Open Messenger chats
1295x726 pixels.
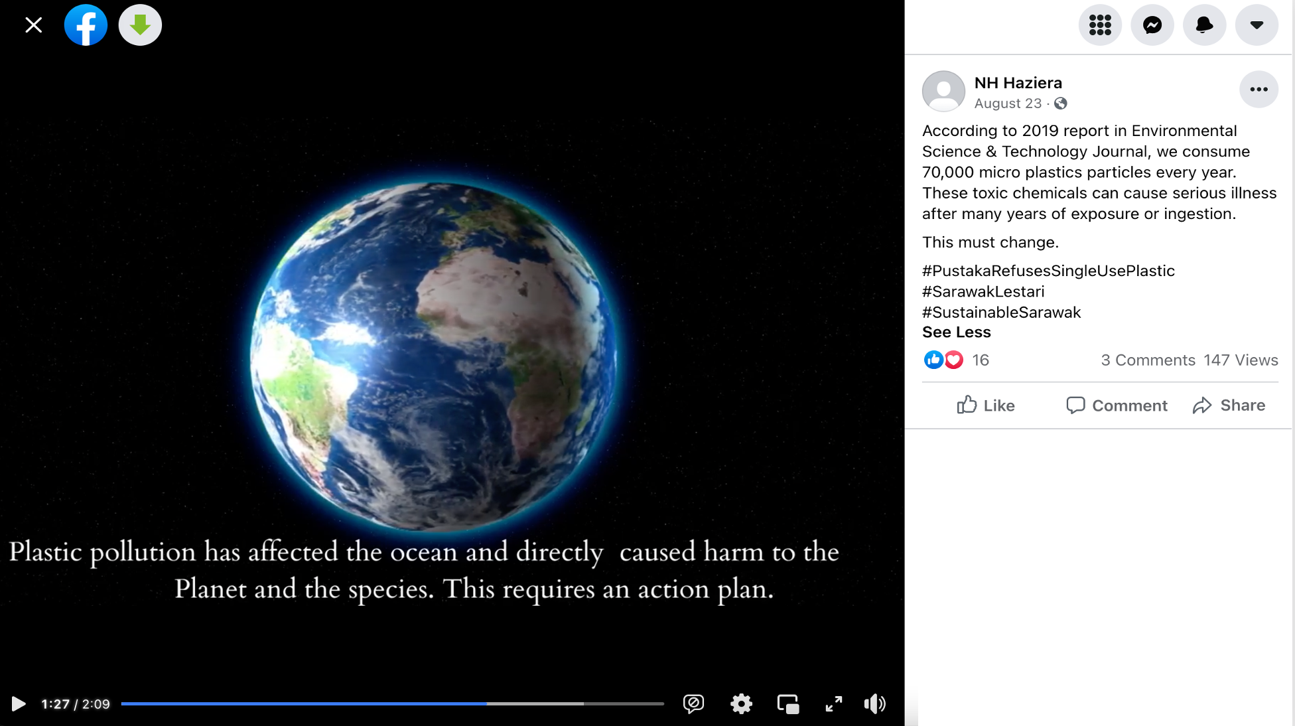pos(1152,25)
